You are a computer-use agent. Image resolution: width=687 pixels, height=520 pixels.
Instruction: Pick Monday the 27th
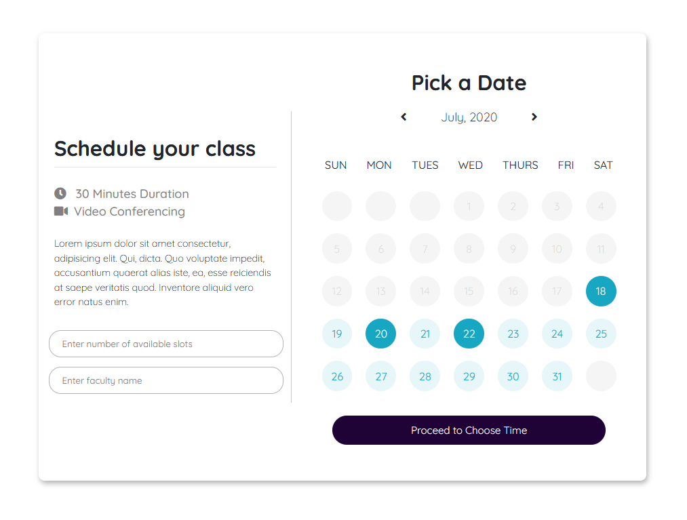click(380, 376)
